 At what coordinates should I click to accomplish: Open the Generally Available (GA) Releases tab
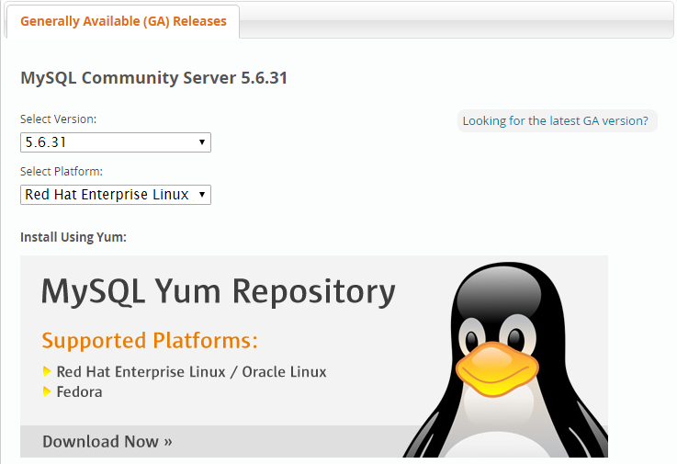tap(123, 21)
